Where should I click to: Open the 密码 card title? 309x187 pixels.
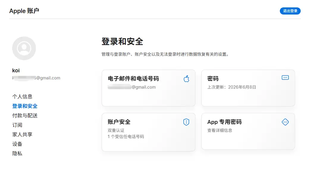click(x=213, y=79)
